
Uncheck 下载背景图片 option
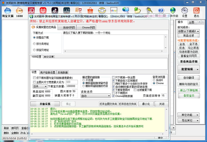coord(113,90)
